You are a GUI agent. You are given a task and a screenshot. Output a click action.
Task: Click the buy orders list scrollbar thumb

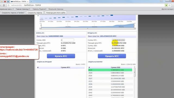click(x=135, y=72)
